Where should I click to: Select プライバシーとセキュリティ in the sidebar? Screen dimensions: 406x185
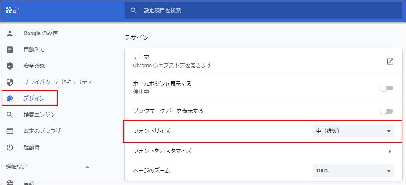(58, 82)
